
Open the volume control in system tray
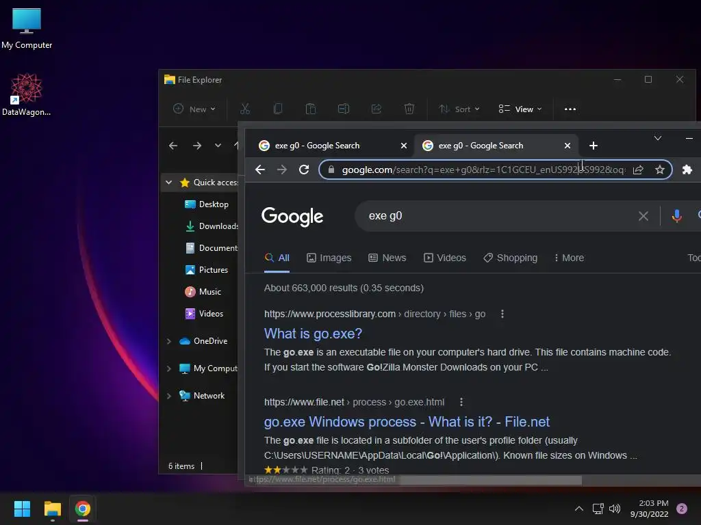pos(615,509)
